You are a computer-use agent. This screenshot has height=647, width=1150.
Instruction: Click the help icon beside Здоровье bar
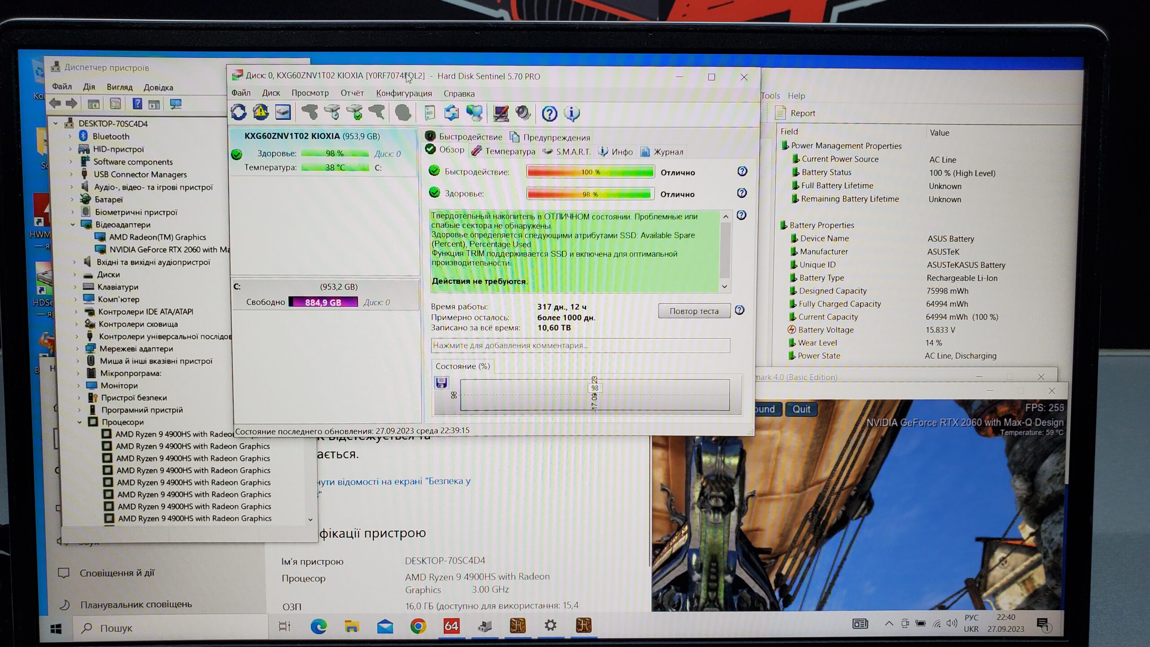click(x=742, y=193)
